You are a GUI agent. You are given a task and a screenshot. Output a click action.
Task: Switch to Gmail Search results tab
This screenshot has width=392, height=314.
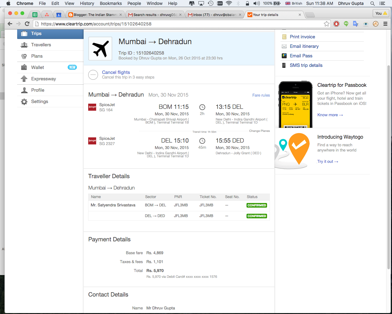155,15
